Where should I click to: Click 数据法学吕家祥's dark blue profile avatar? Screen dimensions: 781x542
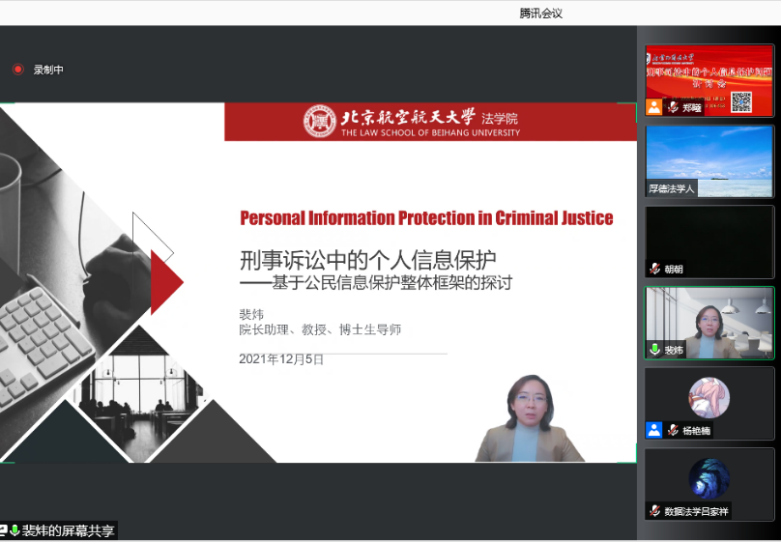pos(709,478)
